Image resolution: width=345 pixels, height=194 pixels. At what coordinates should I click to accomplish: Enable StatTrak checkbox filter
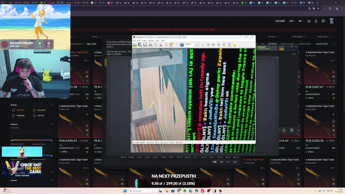tap(13, 110)
